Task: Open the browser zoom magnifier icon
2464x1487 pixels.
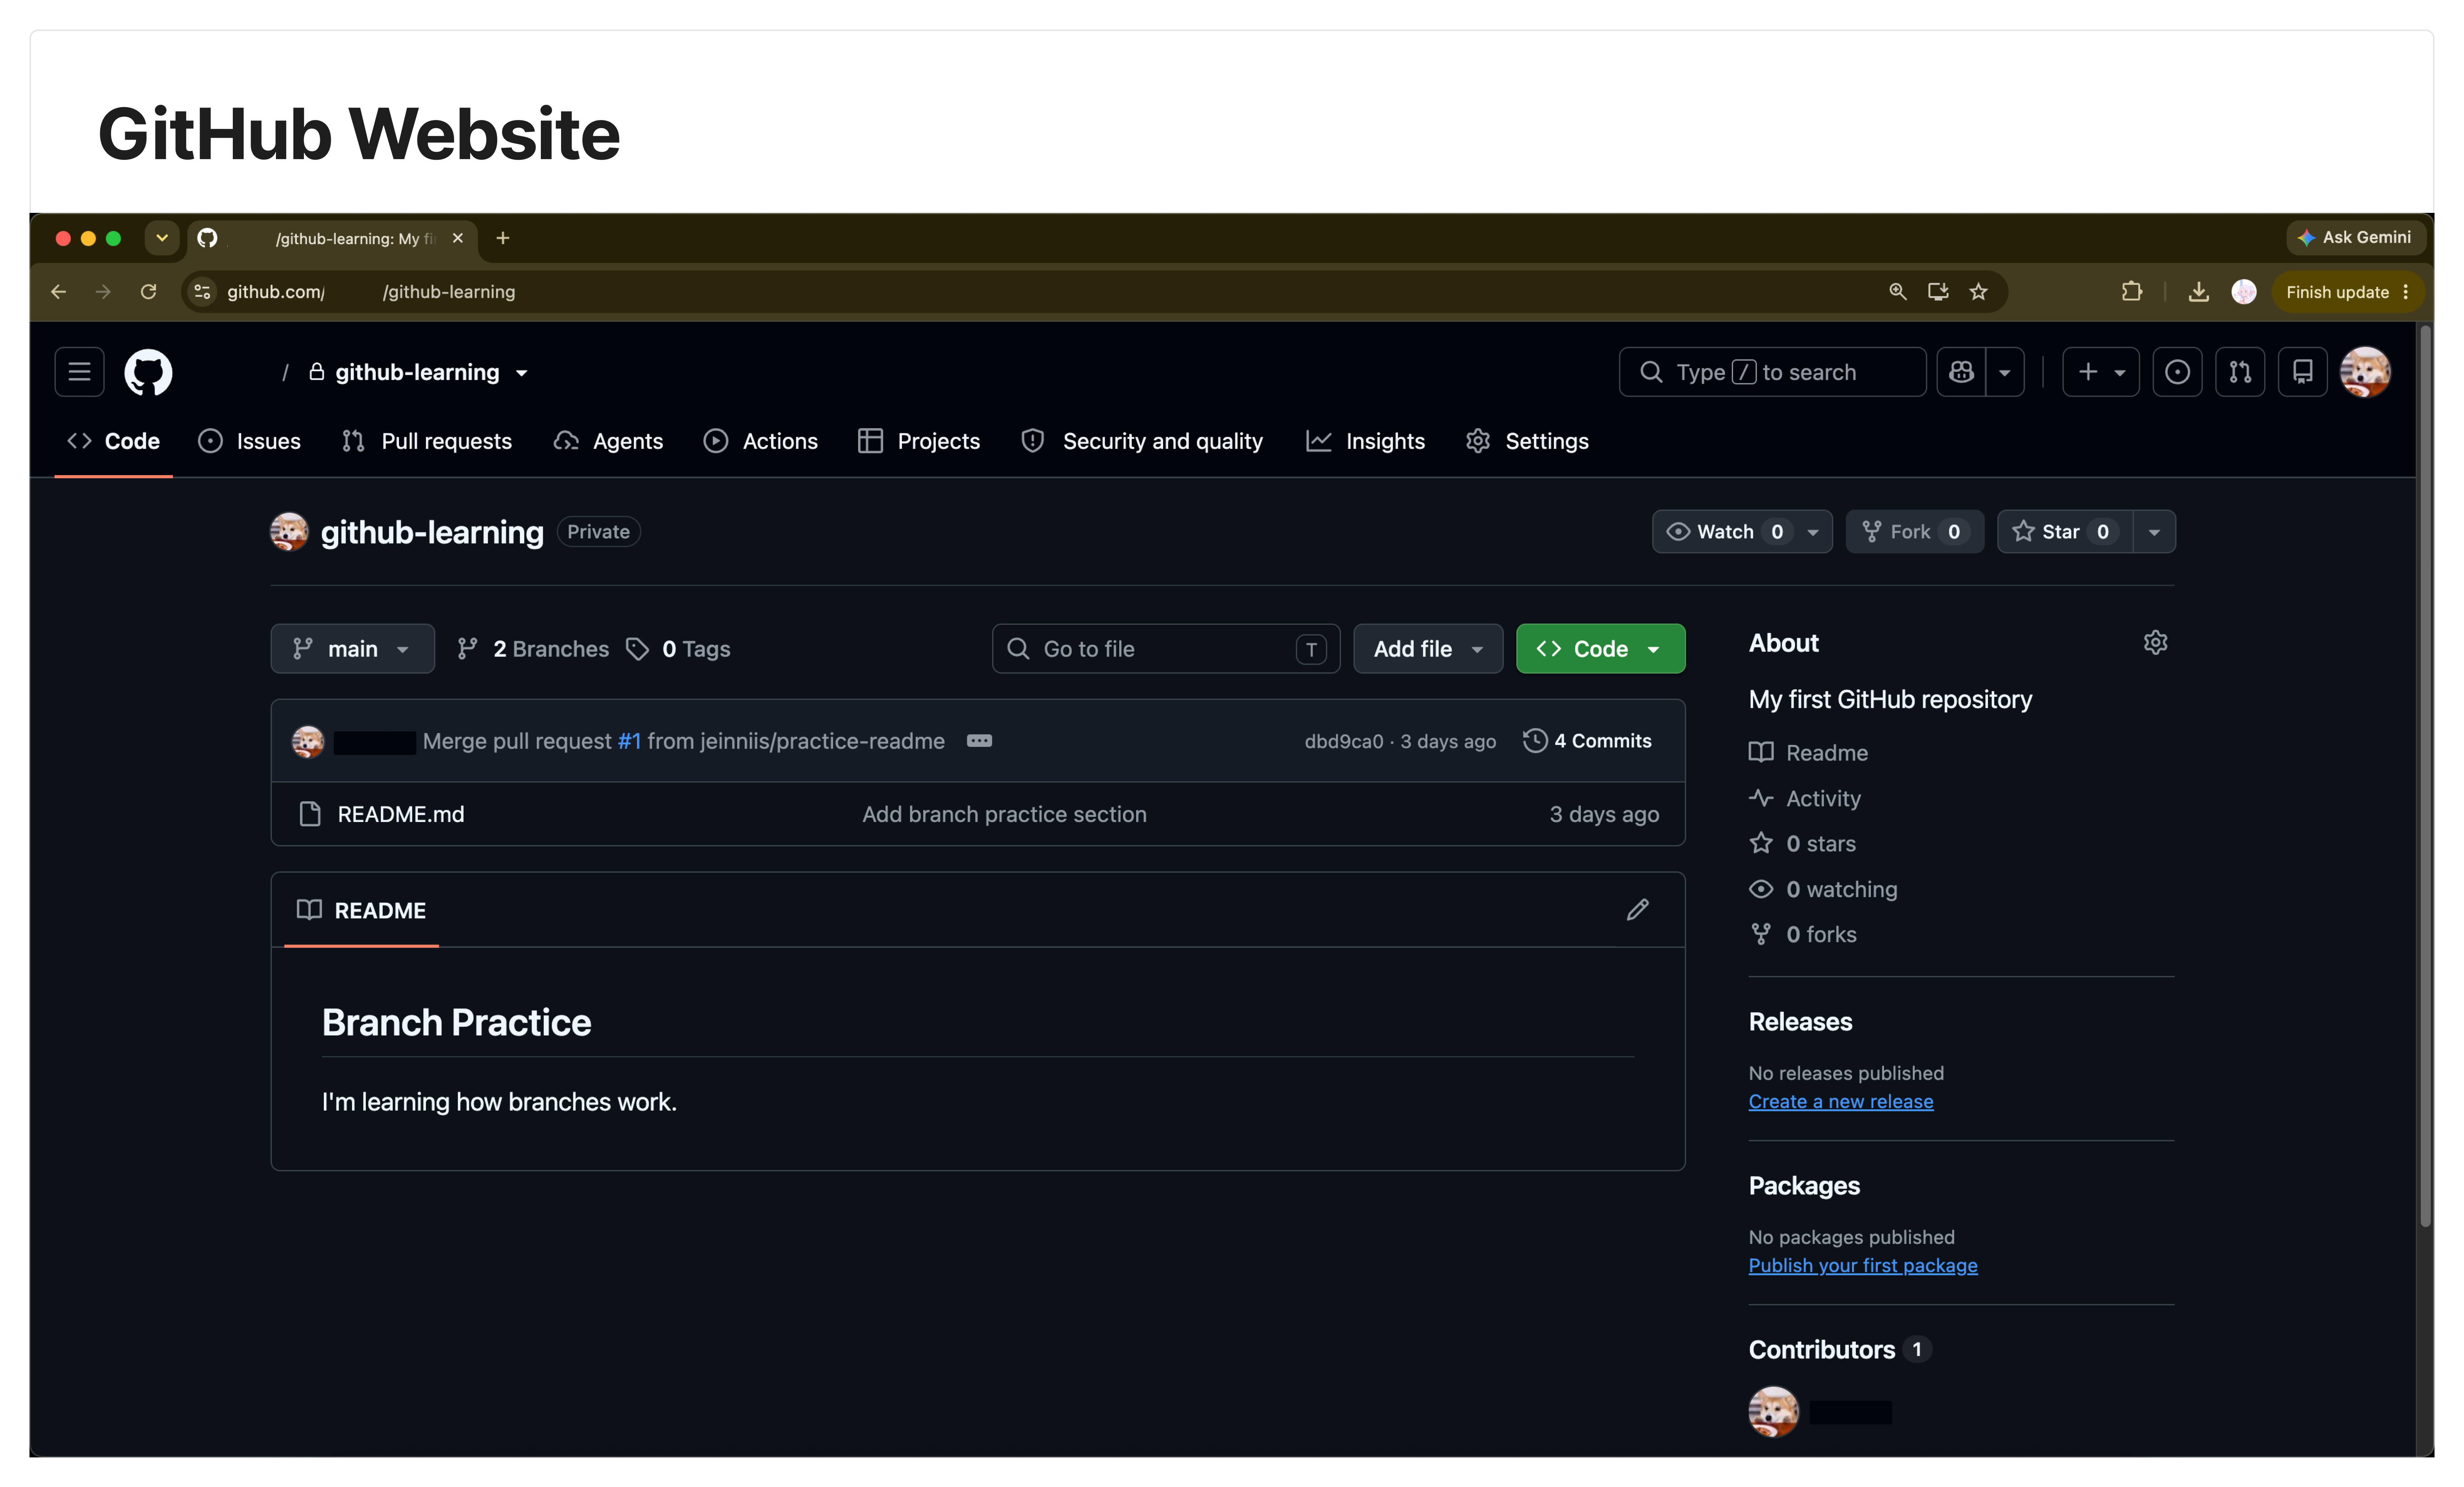Action: [x=1897, y=292]
